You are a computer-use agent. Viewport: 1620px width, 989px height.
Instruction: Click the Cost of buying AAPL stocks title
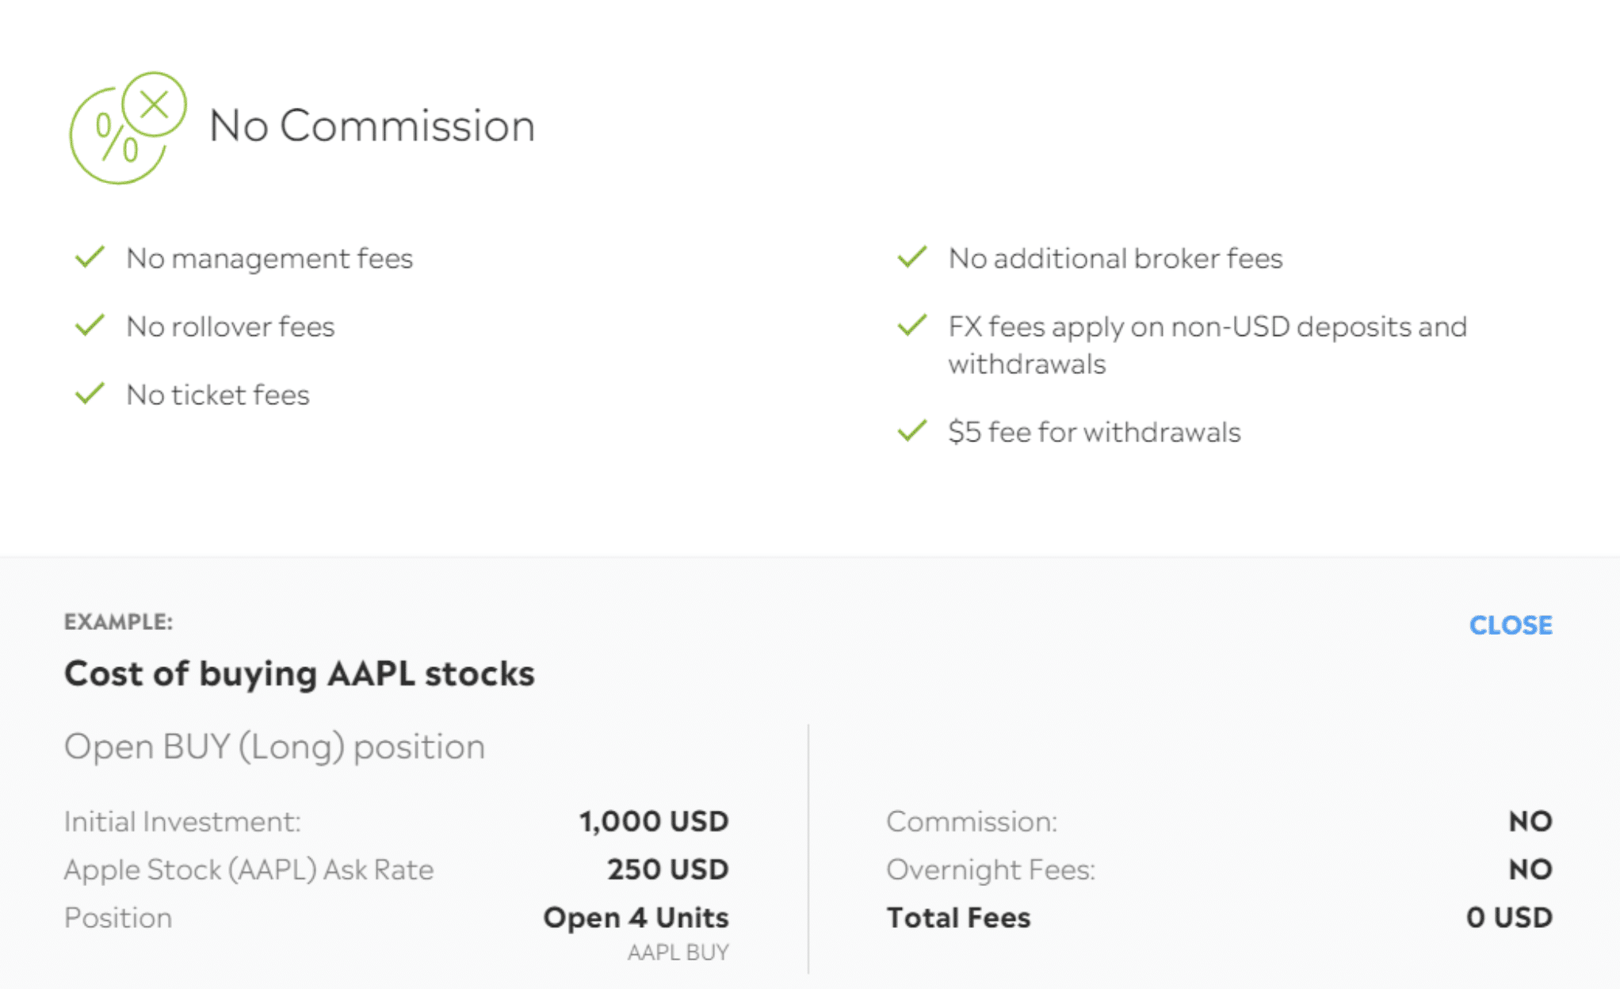(300, 674)
